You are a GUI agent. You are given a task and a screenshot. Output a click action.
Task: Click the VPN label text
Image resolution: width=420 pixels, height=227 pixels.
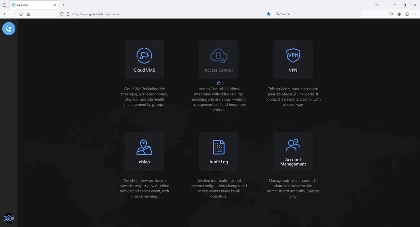tap(293, 70)
